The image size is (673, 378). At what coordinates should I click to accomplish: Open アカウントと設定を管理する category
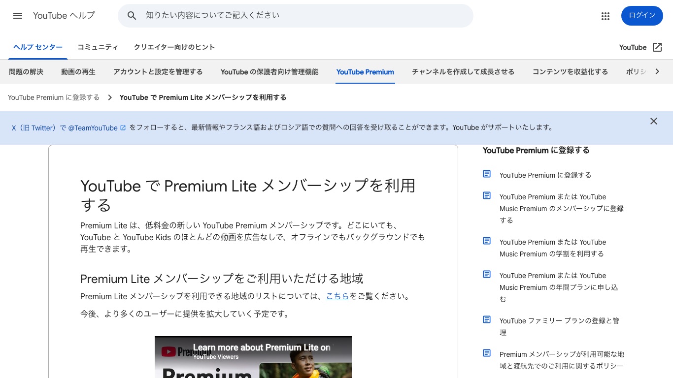pos(158,72)
